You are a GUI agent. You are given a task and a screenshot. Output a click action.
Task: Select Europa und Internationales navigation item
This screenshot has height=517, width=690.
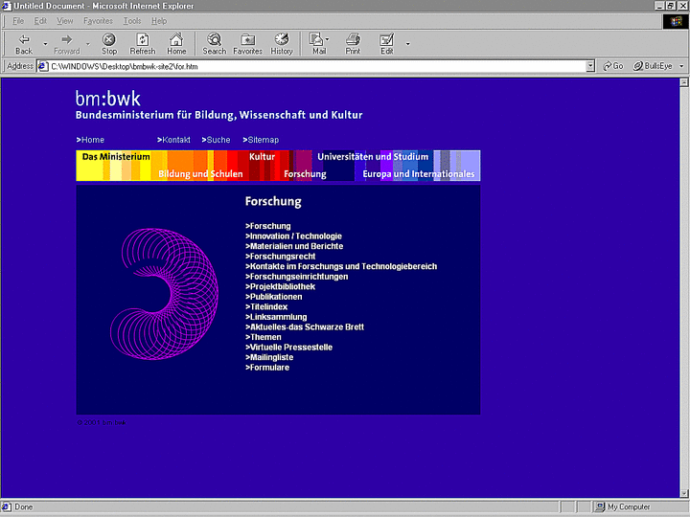click(x=419, y=174)
